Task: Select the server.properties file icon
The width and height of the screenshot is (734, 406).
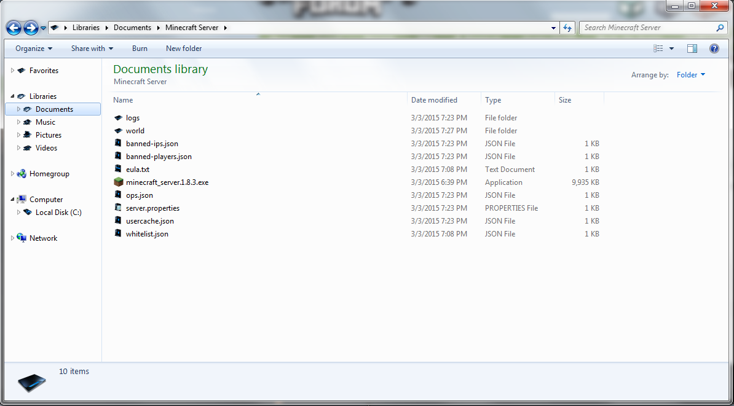Action: point(119,208)
